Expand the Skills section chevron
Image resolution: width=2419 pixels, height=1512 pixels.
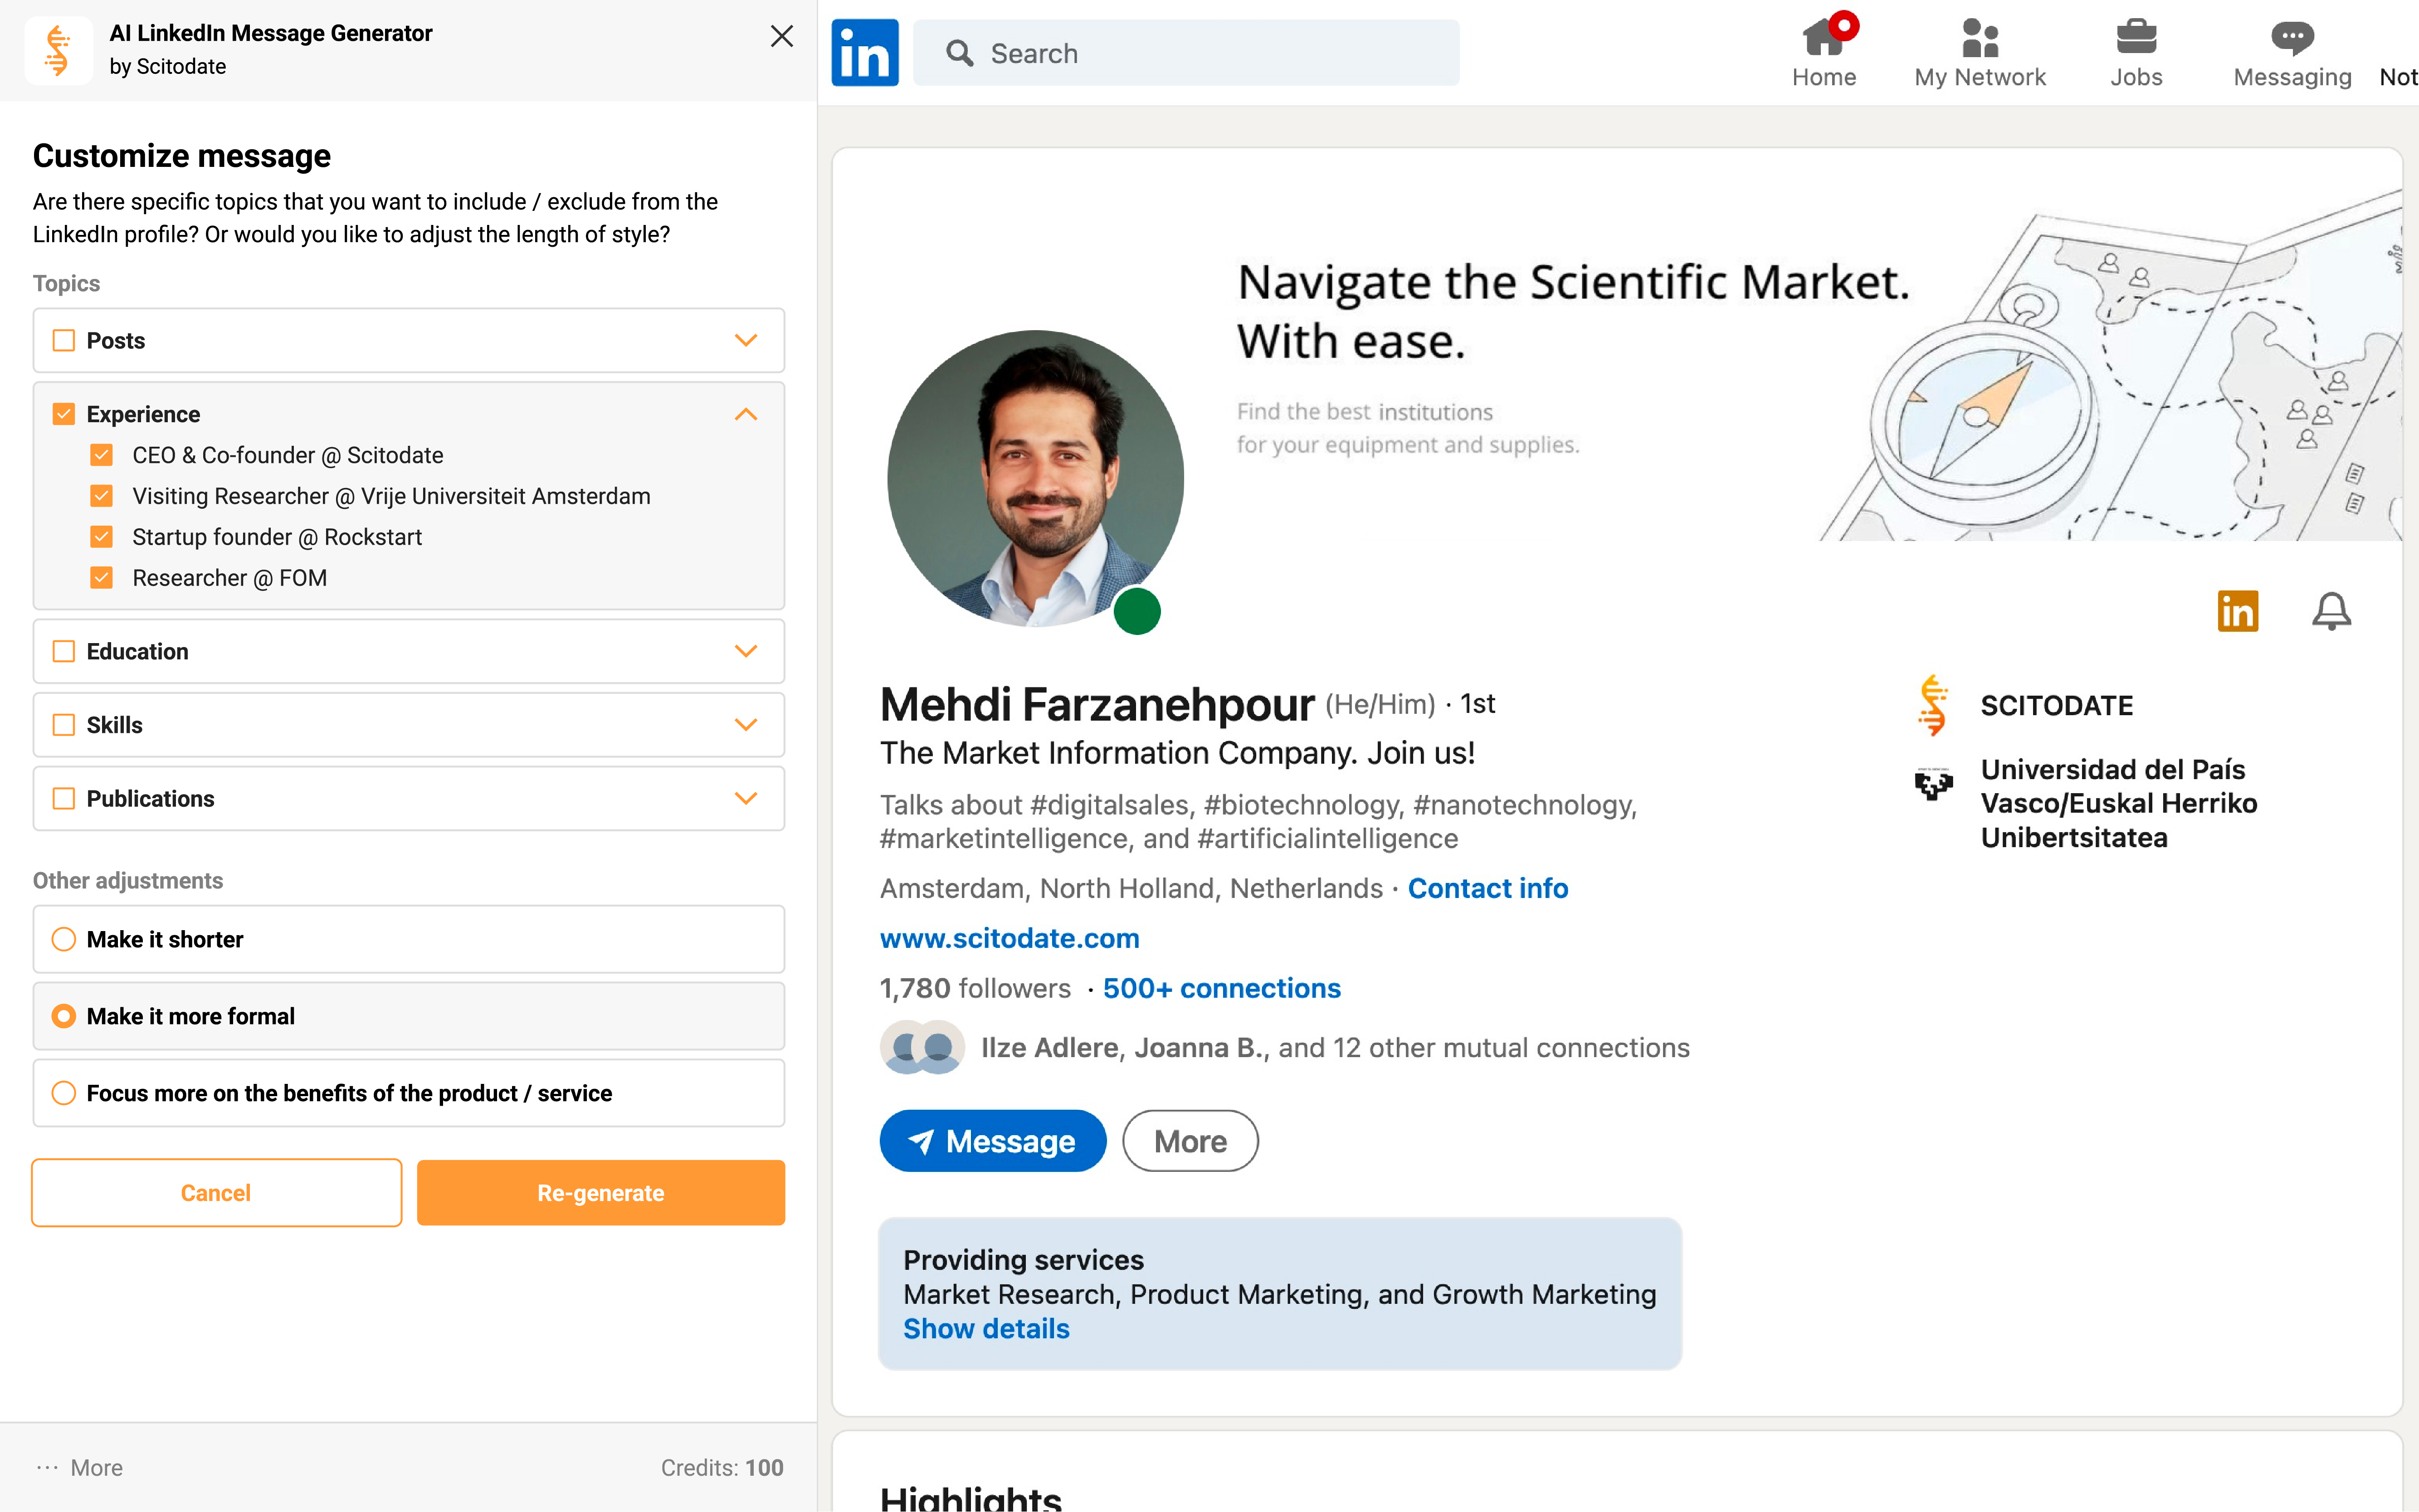(x=746, y=725)
